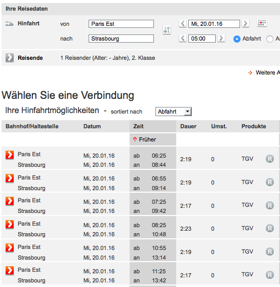Click reservation R icon for 06:55 train
280x287 pixels.
[270, 182]
